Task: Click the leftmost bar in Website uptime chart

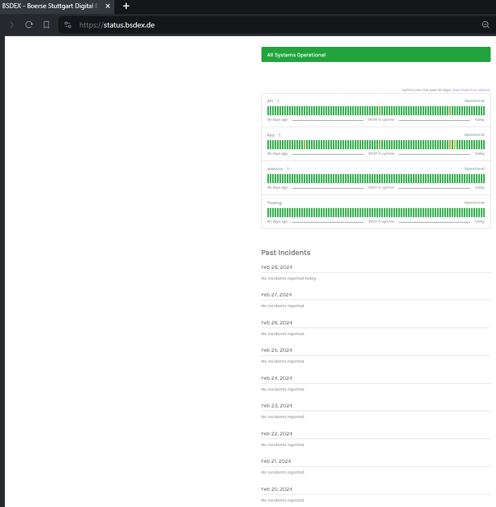Action: [268, 178]
